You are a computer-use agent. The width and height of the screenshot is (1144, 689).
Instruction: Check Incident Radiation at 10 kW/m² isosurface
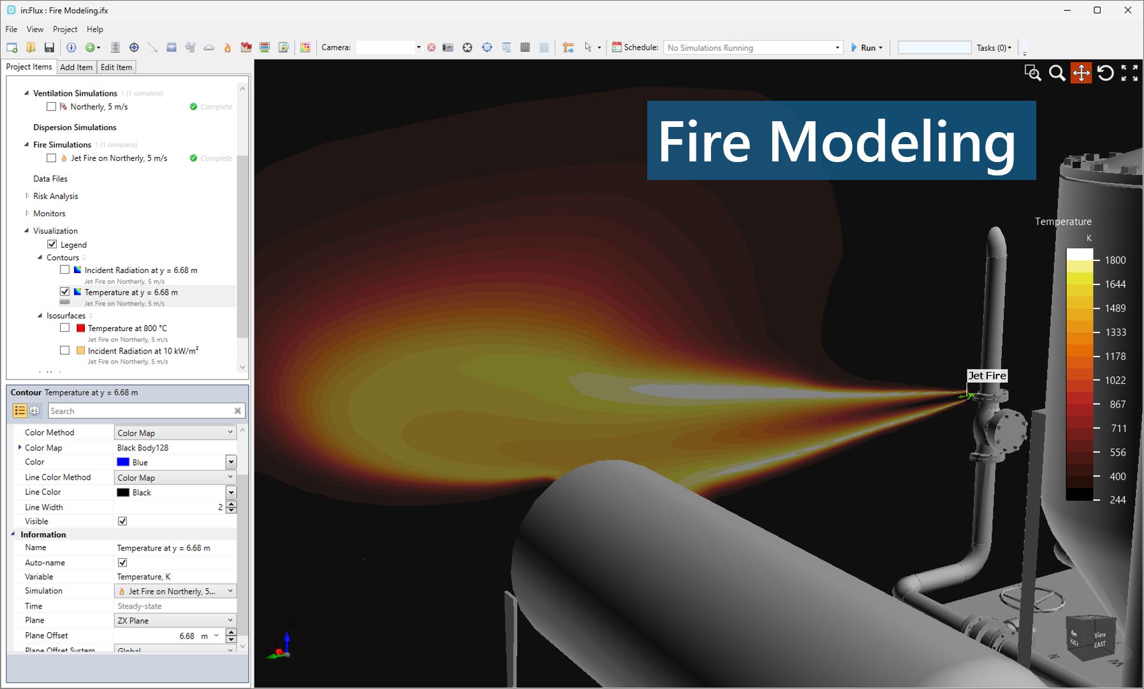tap(65, 350)
